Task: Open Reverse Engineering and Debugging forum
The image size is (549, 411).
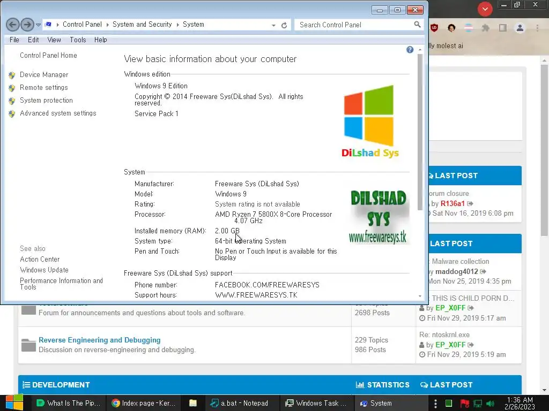Action: (99, 340)
